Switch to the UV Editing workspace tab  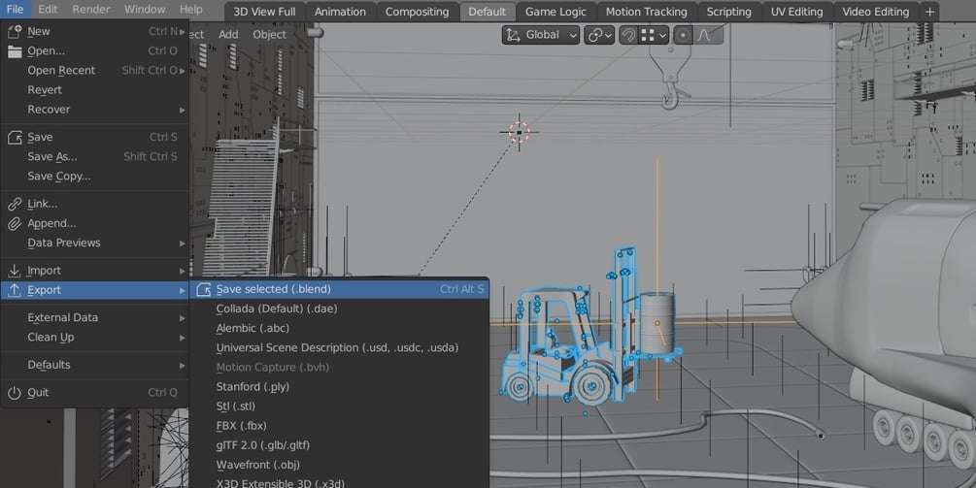pyautogui.click(x=796, y=12)
